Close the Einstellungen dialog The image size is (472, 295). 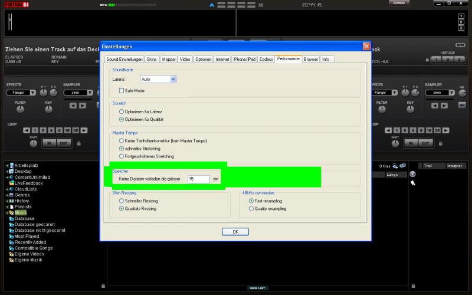click(366, 47)
